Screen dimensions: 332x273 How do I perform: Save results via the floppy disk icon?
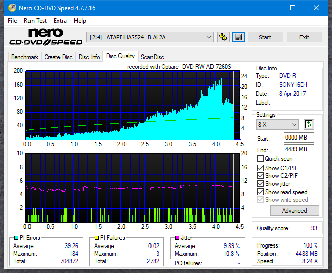(238, 37)
